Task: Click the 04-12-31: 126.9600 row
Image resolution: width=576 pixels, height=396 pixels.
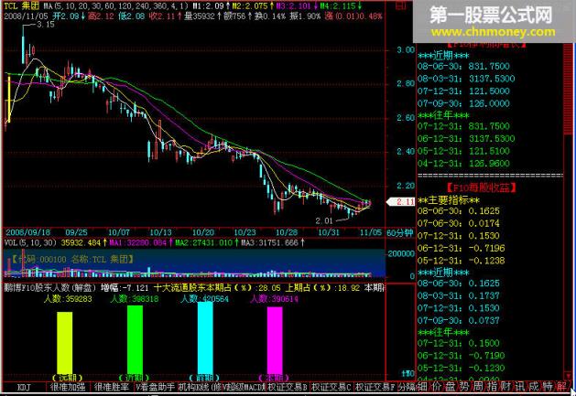Action: point(463,164)
